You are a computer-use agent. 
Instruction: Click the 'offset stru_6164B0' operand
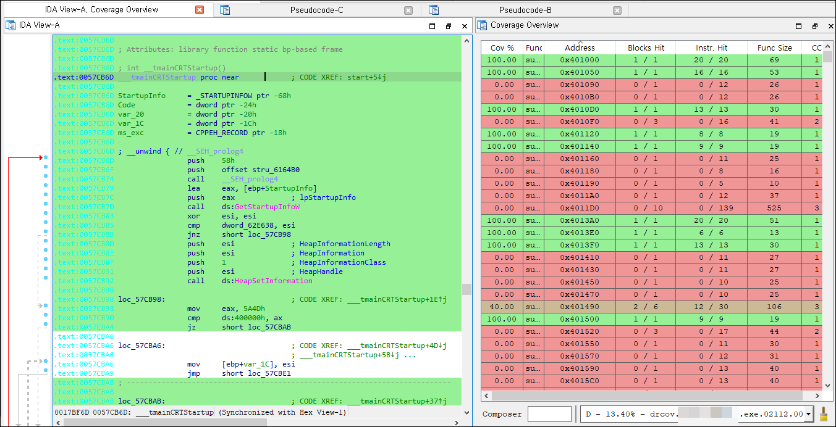click(261, 170)
